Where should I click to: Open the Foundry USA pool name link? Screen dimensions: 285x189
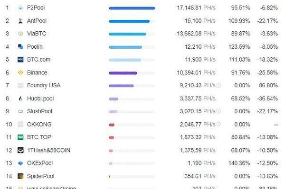click(44, 85)
